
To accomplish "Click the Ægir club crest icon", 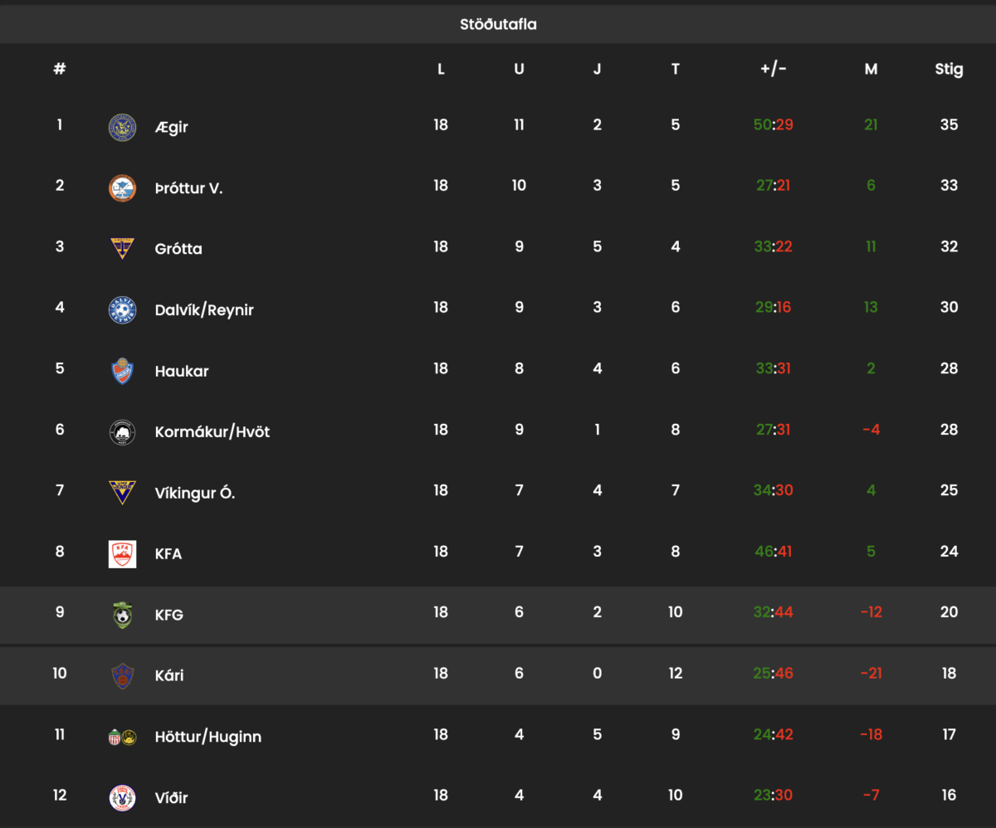I will pos(123,127).
